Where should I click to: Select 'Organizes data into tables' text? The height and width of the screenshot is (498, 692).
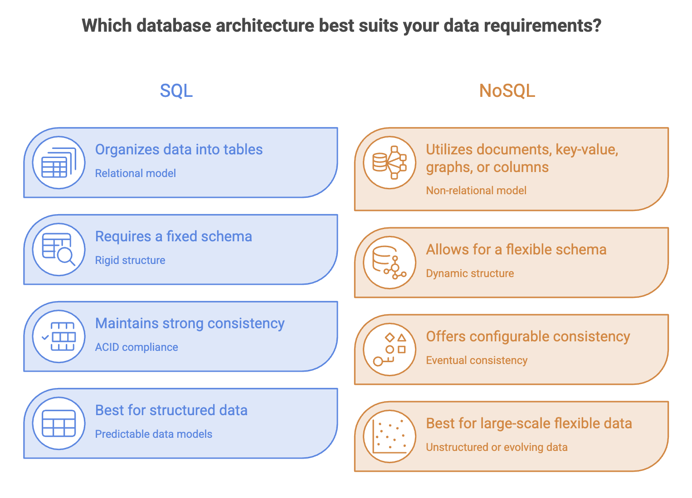click(x=179, y=149)
